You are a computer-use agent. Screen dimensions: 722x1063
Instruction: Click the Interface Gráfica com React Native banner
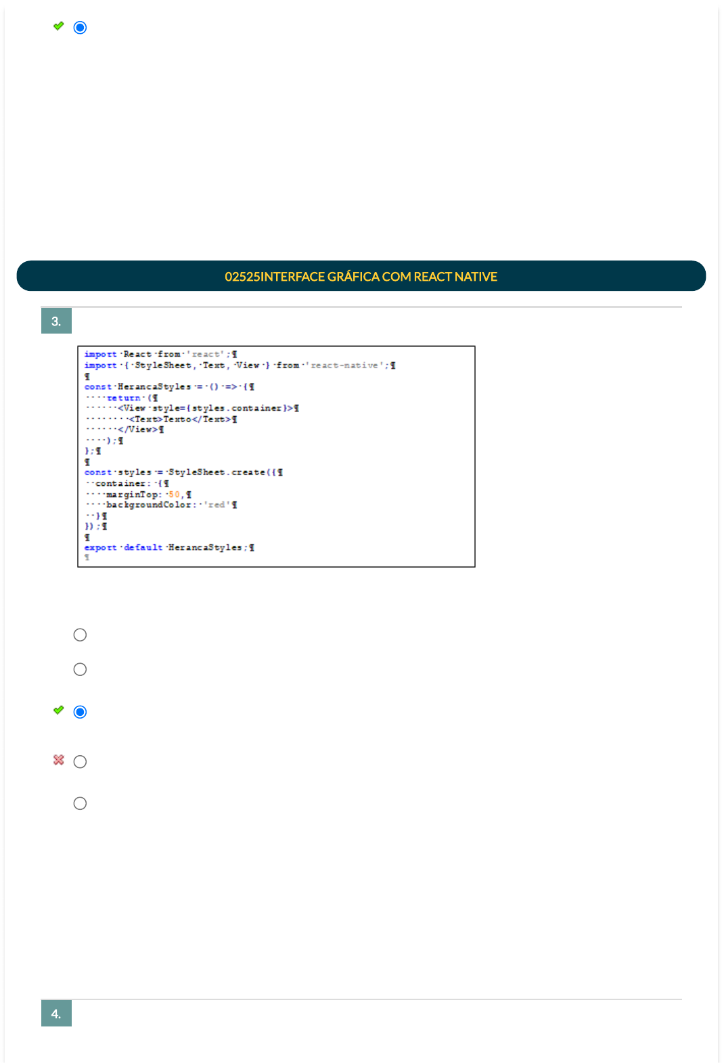[x=361, y=276]
